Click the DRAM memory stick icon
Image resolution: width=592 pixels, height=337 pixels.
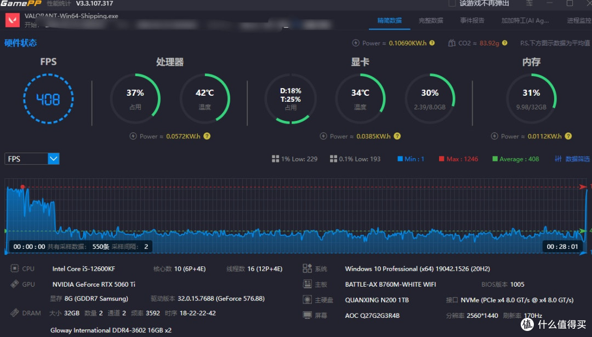pos(14,313)
